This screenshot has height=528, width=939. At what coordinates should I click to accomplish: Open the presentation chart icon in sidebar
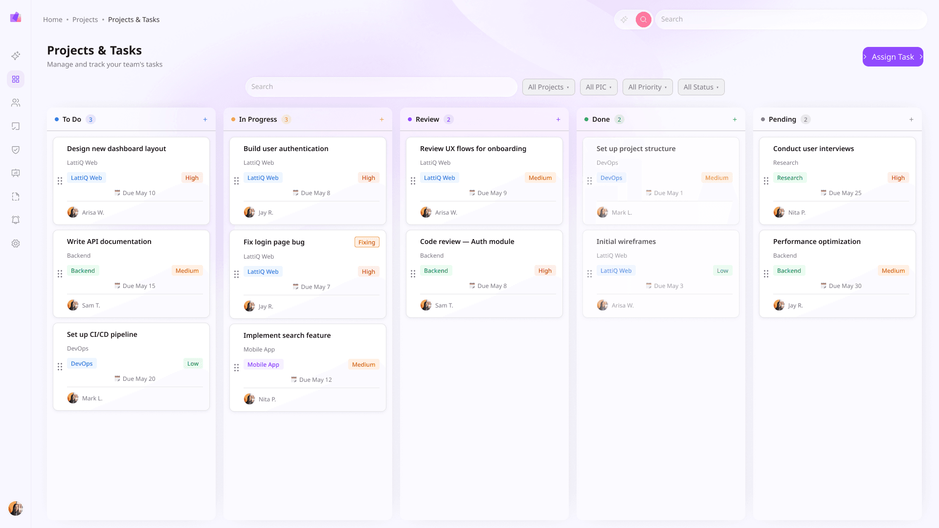click(16, 173)
